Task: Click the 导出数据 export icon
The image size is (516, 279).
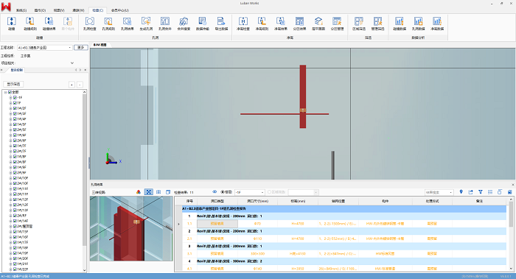Action: pos(221,24)
